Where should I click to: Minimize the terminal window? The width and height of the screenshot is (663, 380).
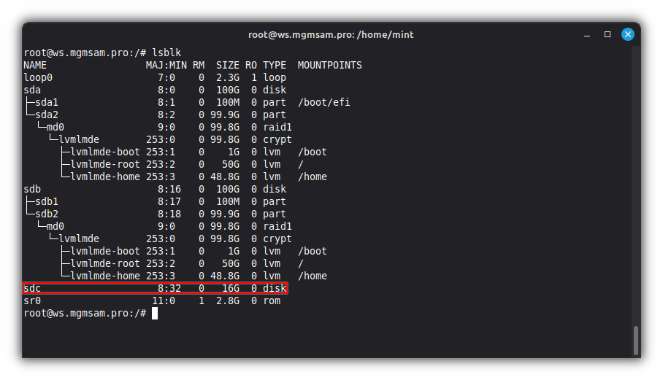coord(587,34)
